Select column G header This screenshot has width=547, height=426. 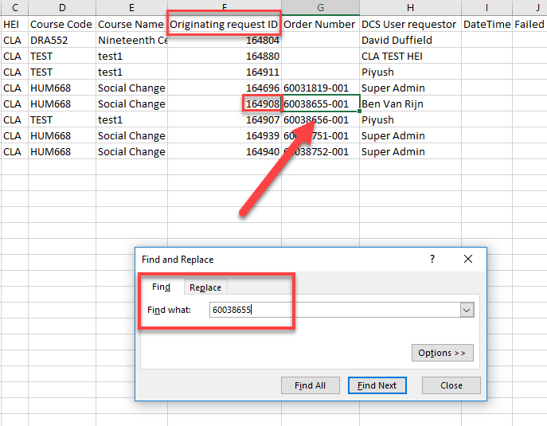click(320, 7)
